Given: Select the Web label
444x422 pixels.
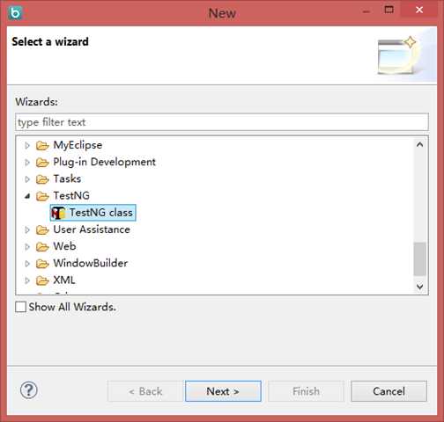Looking at the screenshot, I should click(64, 246).
